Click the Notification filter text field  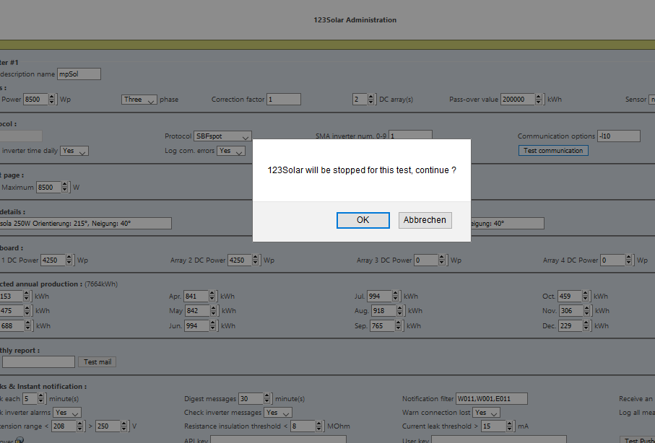tap(492, 399)
